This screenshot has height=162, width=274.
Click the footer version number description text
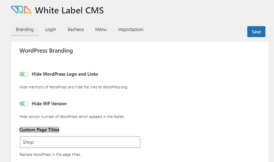point(72,117)
